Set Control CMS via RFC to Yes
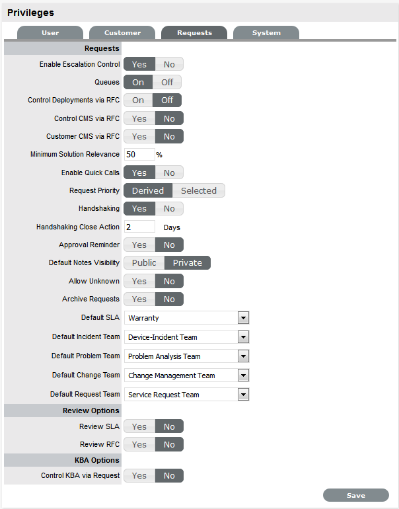The image size is (399, 509). pos(139,118)
